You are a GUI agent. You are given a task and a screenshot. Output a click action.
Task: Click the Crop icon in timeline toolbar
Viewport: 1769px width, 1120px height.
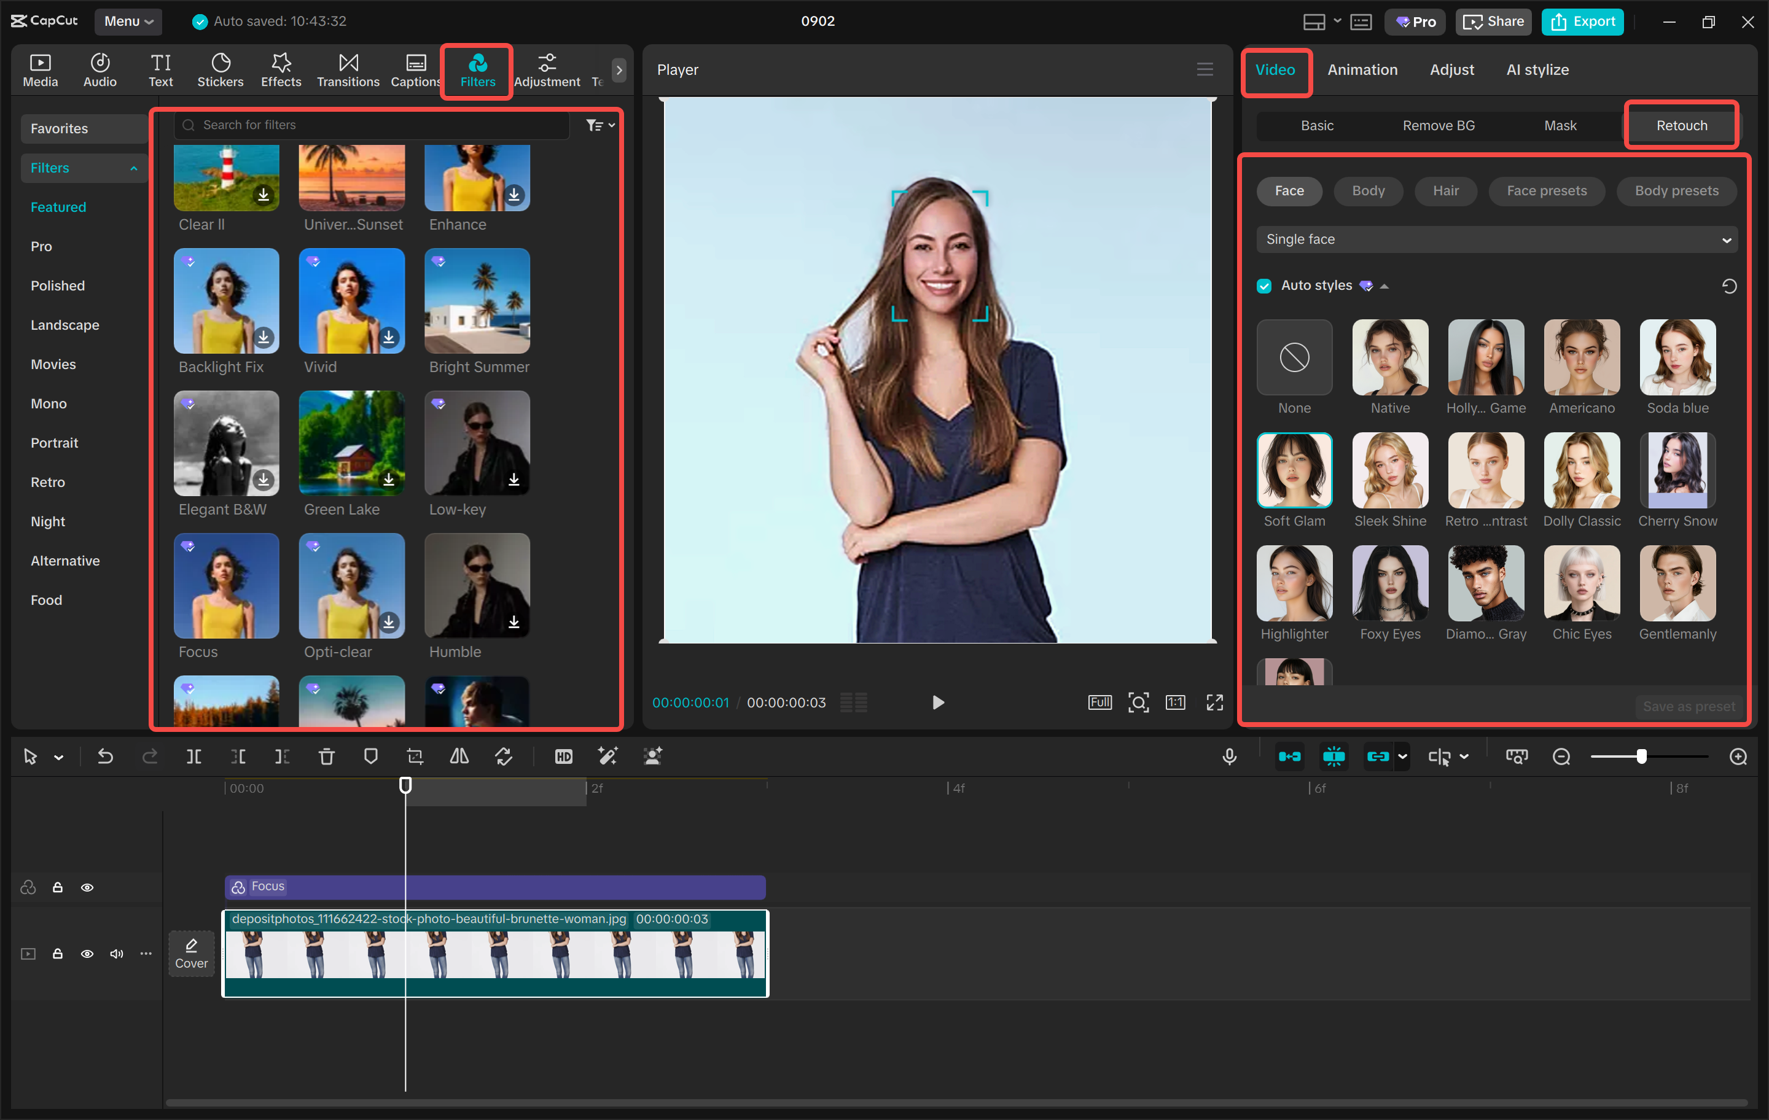click(415, 756)
